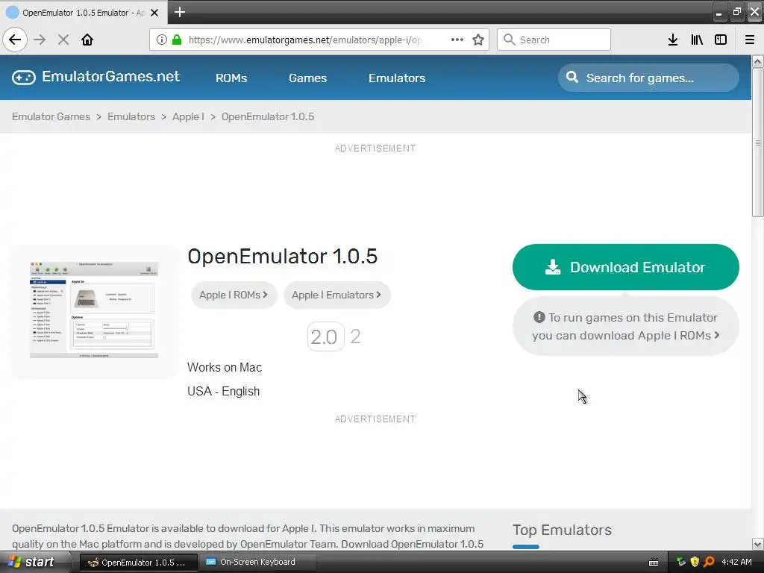The width and height of the screenshot is (764, 573).
Task: Close the OpenEmulator 1.0.5 browser tab
Action: 154,13
